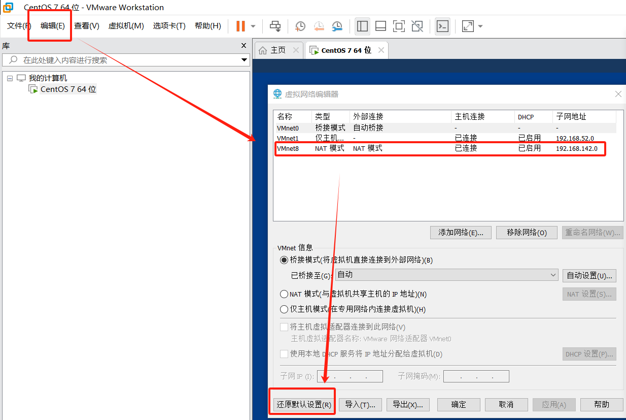Click the 移除网络(O) button

pos(527,233)
